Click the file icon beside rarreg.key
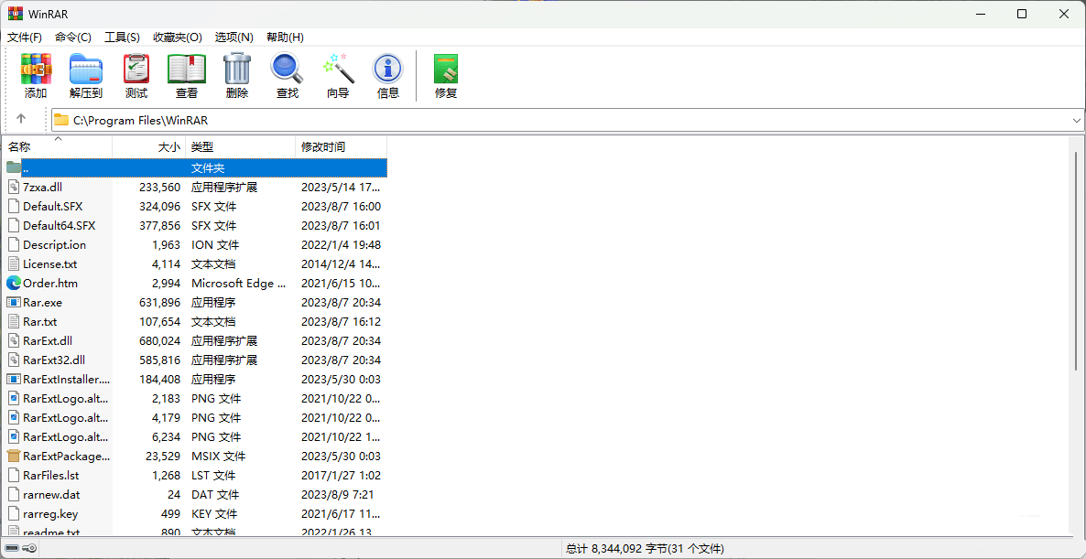 click(13, 513)
